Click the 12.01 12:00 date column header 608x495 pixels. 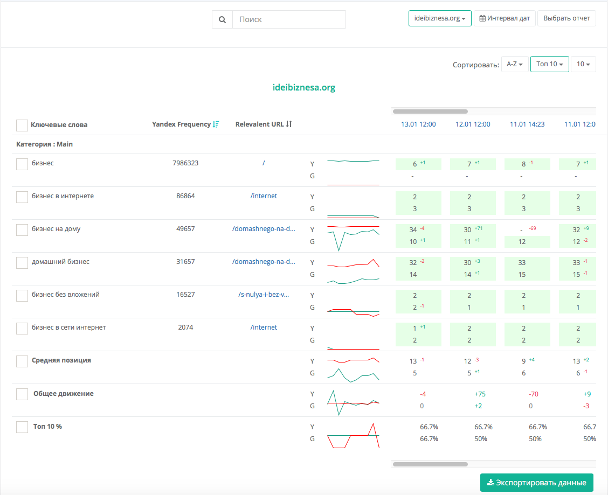click(473, 124)
